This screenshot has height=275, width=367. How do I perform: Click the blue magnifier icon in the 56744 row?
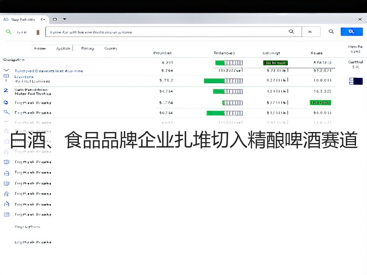click(x=6, y=112)
